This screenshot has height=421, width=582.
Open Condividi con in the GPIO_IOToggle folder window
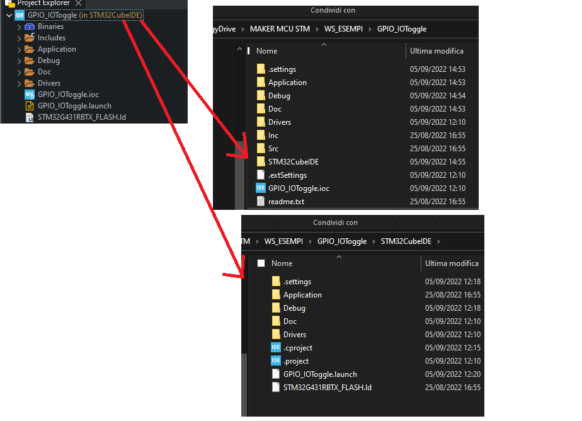(333, 10)
